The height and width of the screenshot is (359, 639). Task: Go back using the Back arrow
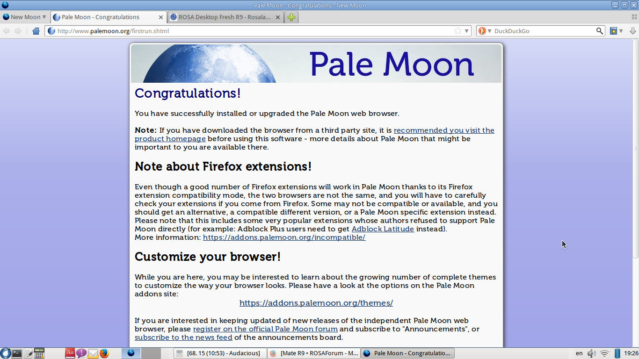(x=7, y=31)
